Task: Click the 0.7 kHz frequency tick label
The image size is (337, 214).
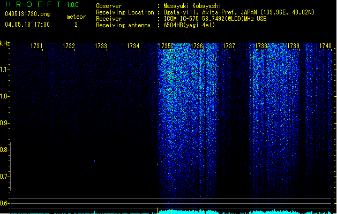Action: pos(4,177)
